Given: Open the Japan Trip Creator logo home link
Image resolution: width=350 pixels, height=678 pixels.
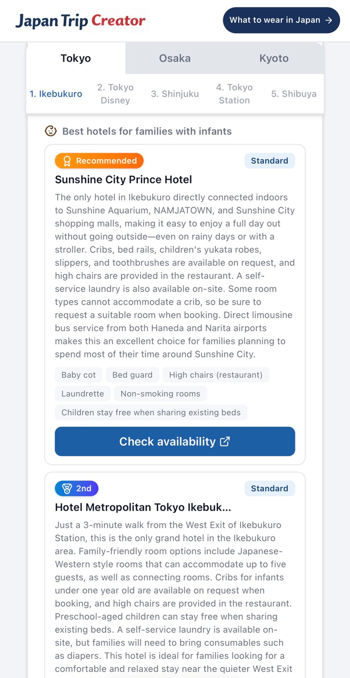Looking at the screenshot, I should point(80,21).
